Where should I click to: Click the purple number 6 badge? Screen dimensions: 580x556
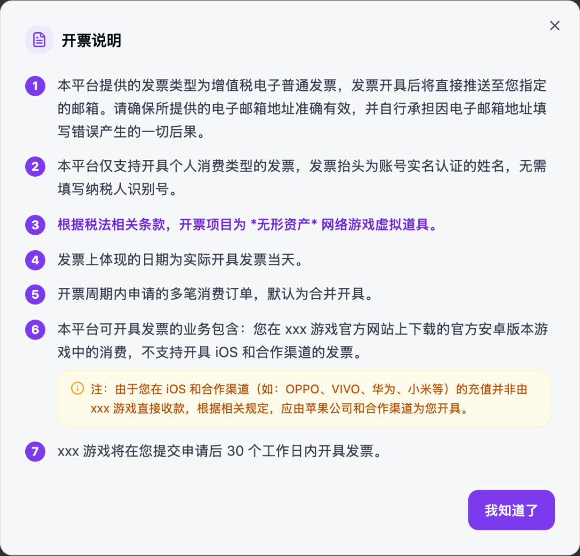tap(35, 330)
